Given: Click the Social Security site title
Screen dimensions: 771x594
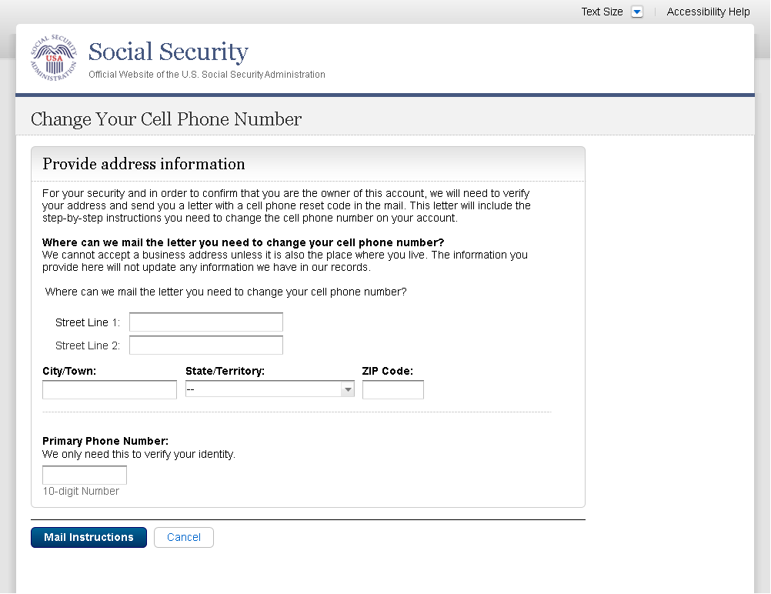Looking at the screenshot, I should 168,52.
